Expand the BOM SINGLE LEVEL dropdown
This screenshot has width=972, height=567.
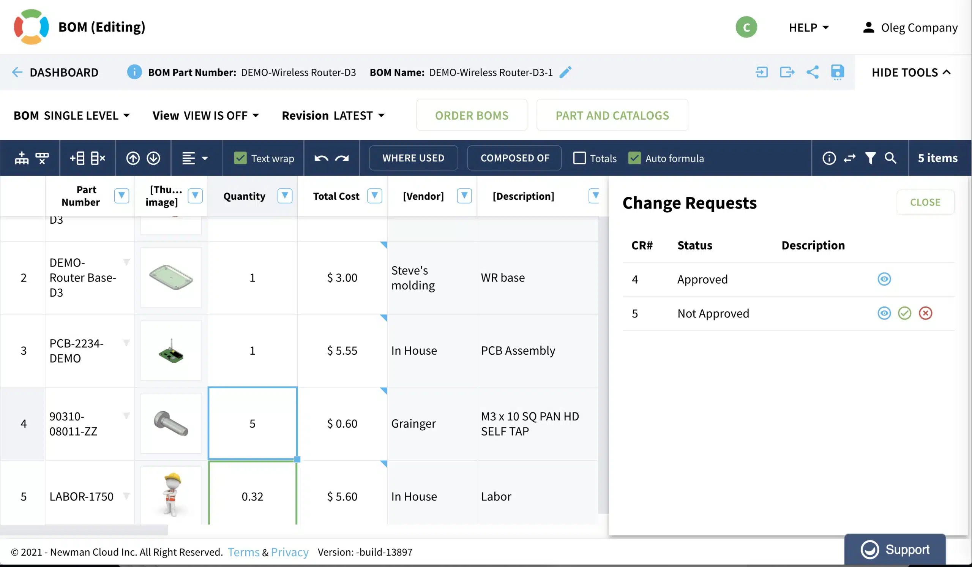[x=72, y=115]
